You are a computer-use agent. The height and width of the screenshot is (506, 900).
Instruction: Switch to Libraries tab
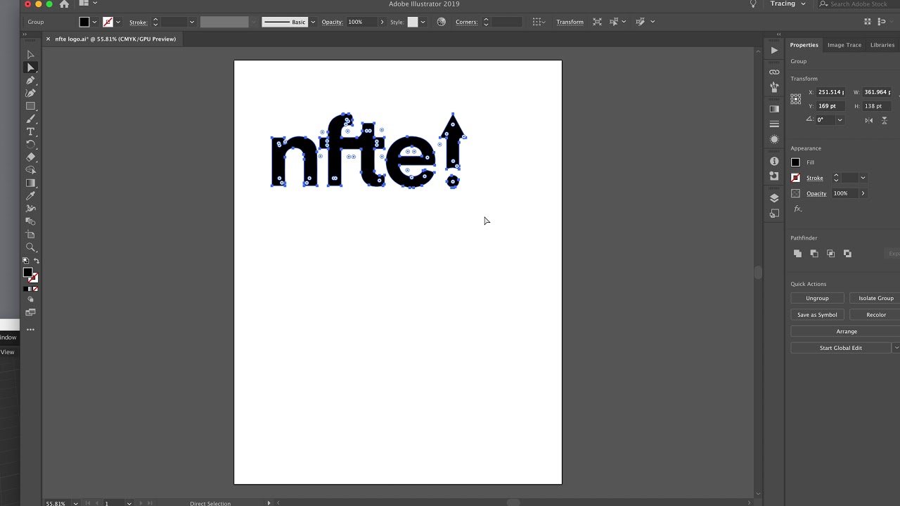click(x=882, y=45)
